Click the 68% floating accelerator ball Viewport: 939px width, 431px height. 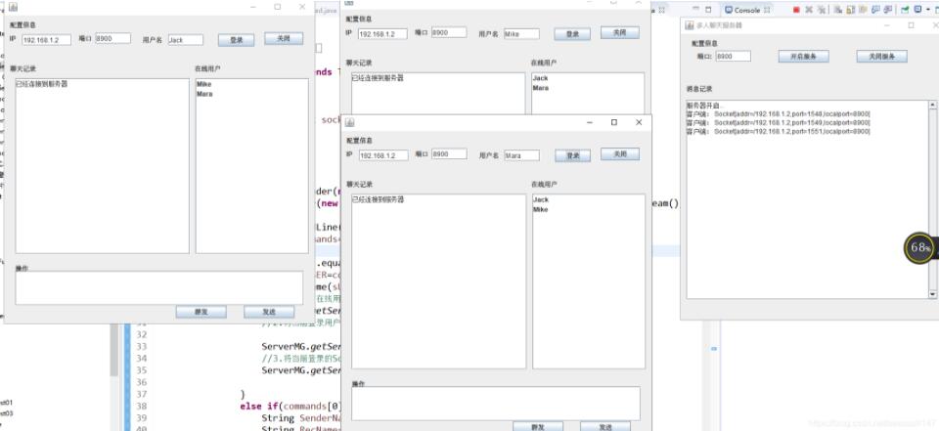(x=919, y=247)
